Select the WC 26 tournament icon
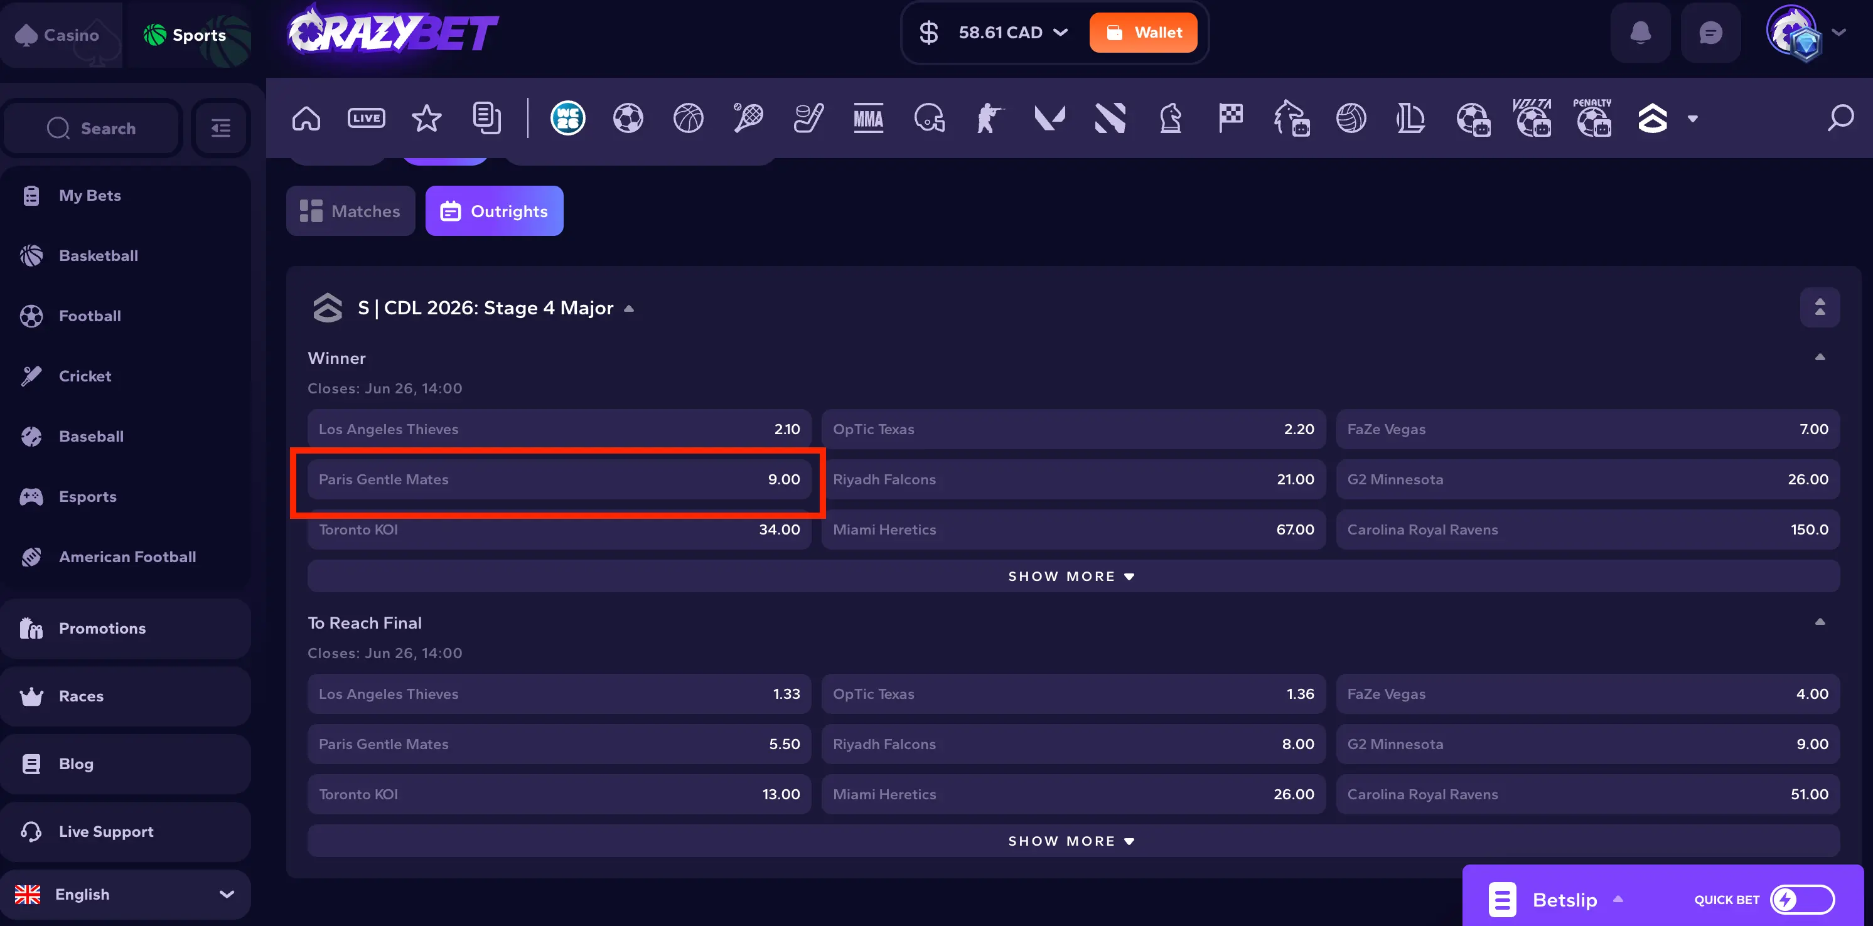 568,118
